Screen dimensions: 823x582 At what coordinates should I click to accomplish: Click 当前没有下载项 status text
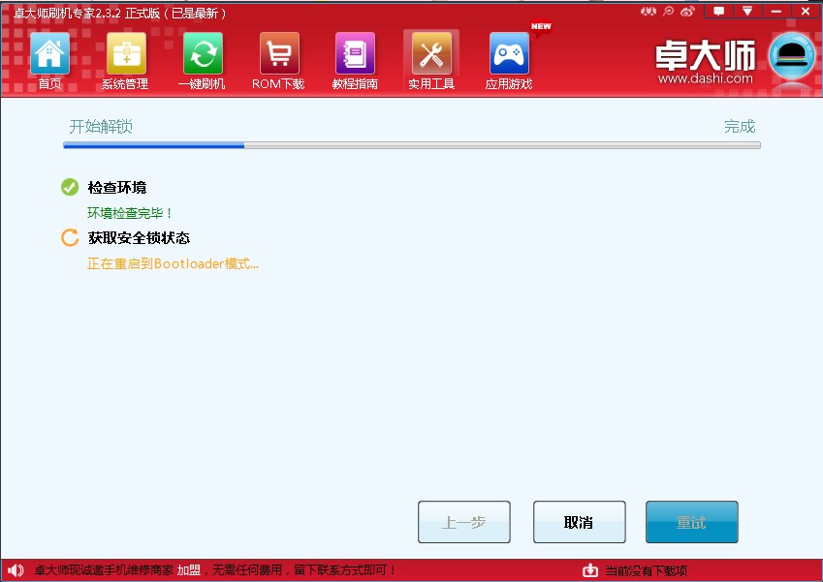pyautogui.click(x=647, y=570)
